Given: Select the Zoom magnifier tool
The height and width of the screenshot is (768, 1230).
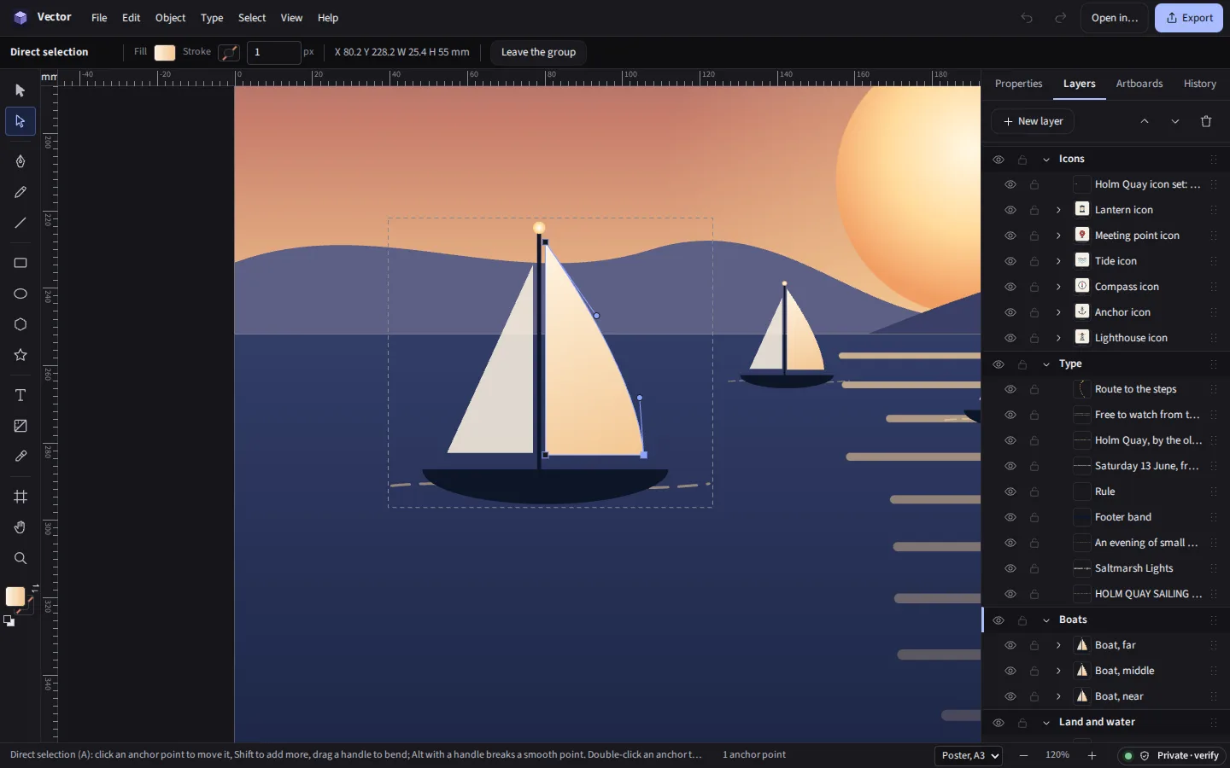Looking at the screenshot, I should [20, 558].
